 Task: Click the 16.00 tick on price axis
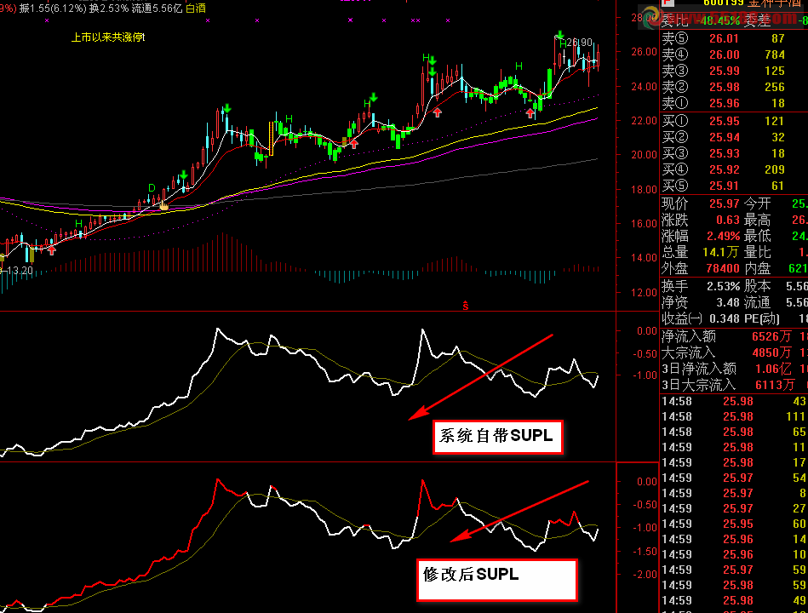click(644, 224)
